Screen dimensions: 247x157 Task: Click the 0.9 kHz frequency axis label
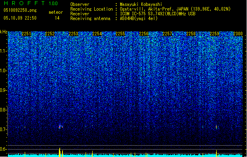(x=3, y=90)
